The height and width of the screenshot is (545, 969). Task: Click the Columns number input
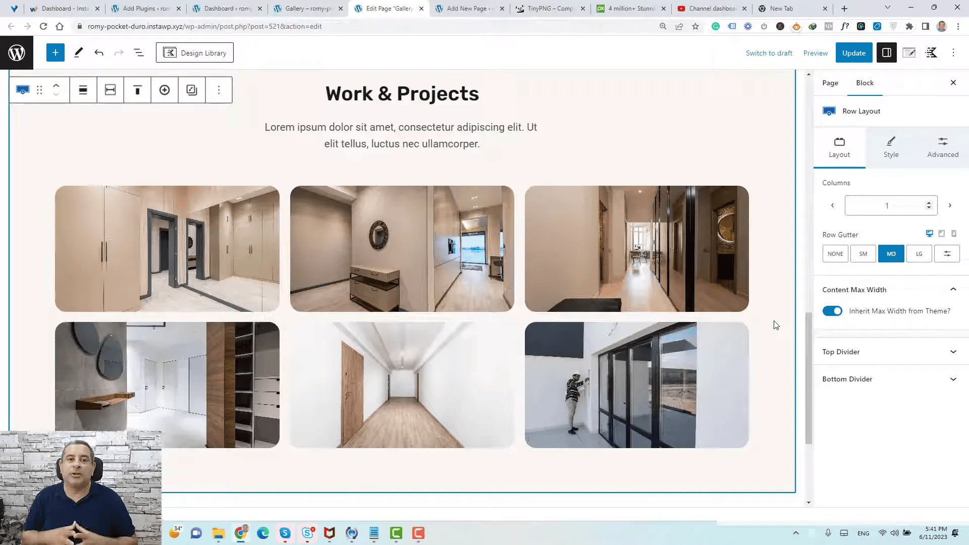pos(891,205)
